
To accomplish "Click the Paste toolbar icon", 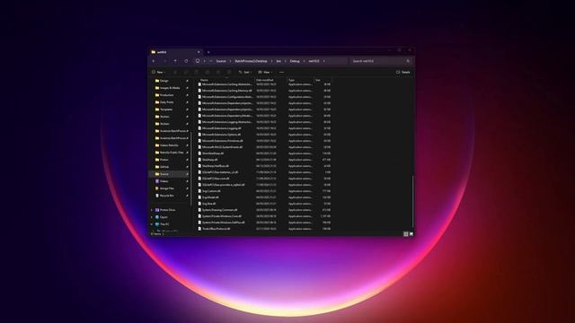I will coord(197,72).
